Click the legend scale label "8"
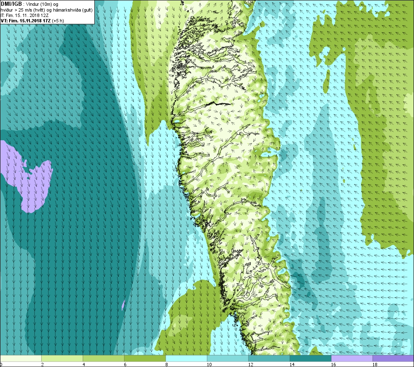The height and width of the screenshot is (367, 414). [167, 365]
